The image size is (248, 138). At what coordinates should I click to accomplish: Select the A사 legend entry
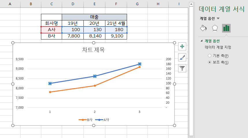(102, 120)
